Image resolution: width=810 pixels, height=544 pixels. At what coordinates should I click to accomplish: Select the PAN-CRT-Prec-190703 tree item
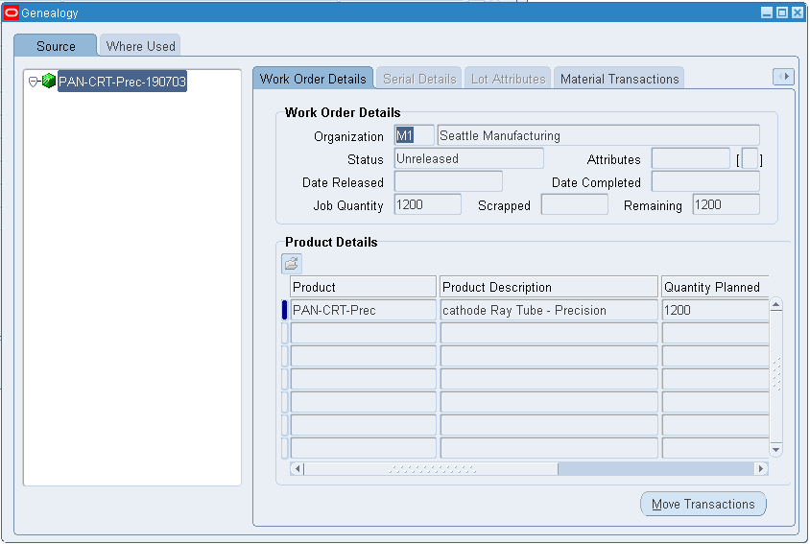[x=122, y=82]
